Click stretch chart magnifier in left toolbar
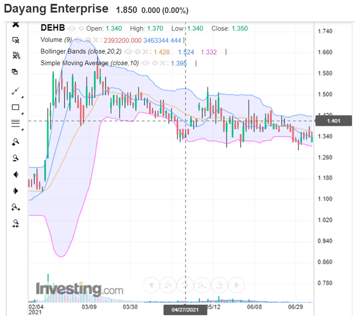The height and width of the screenshot is (316, 355). click(15, 207)
